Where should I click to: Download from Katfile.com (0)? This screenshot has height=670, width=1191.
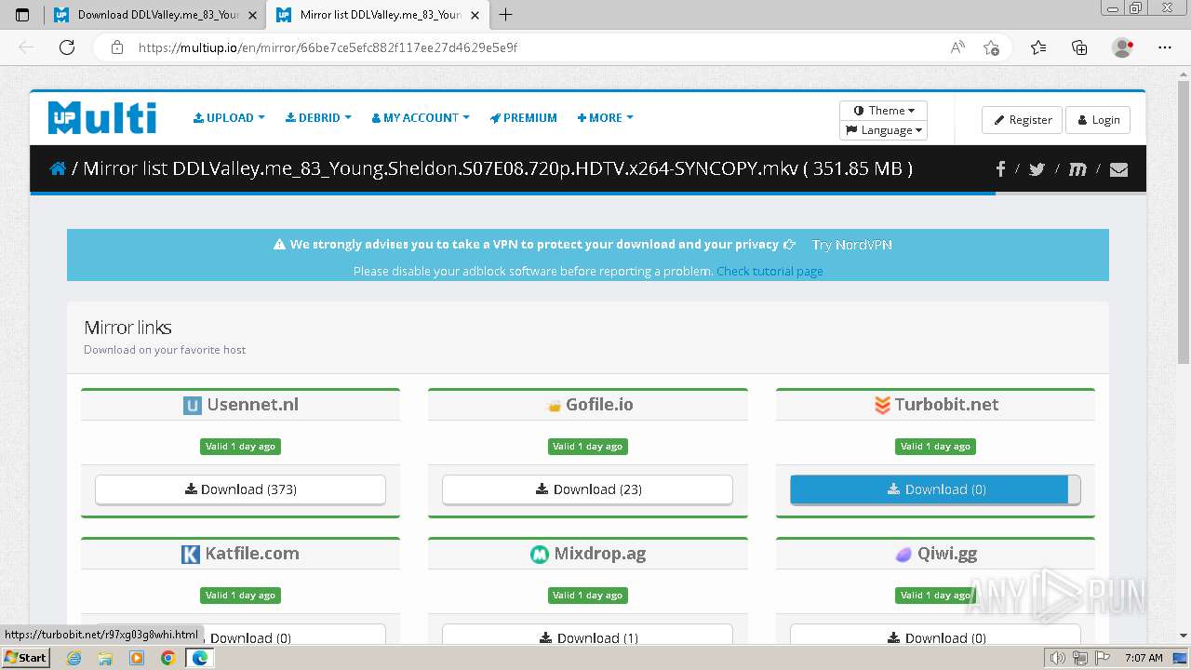240,636
